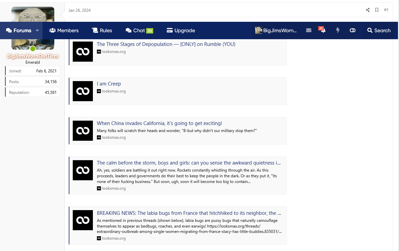Open the 'I am Creep' thread link
Viewport: 399px width, 251px height.
pos(109,84)
